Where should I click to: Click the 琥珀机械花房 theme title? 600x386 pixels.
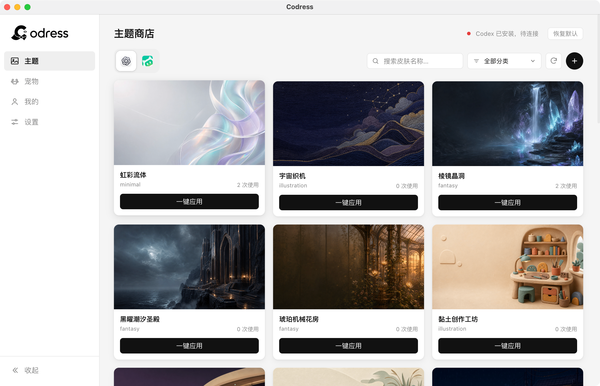(x=299, y=319)
